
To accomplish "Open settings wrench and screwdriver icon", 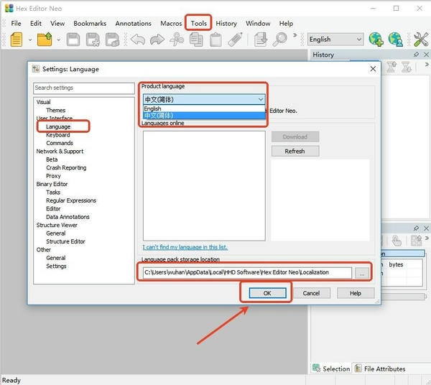I will (421, 40).
